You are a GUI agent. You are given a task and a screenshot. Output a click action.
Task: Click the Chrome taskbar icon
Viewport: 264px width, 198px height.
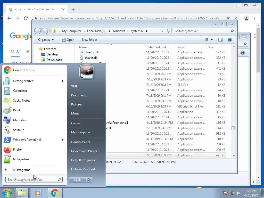(55, 193)
